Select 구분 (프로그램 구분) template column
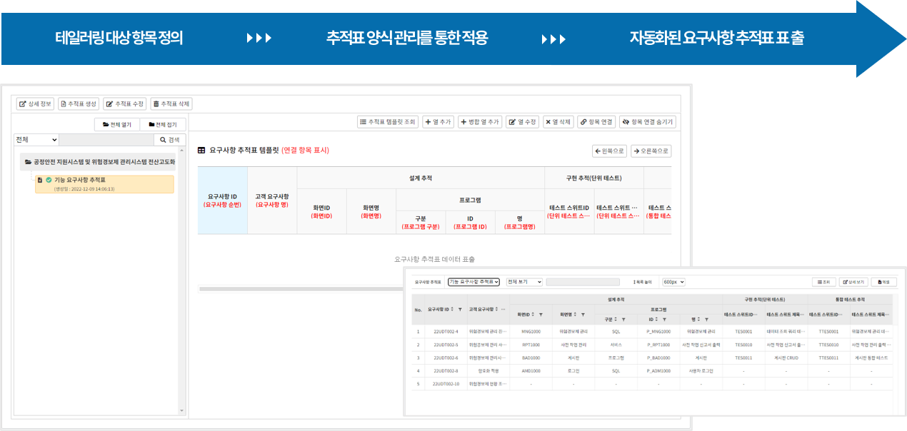 click(421, 222)
